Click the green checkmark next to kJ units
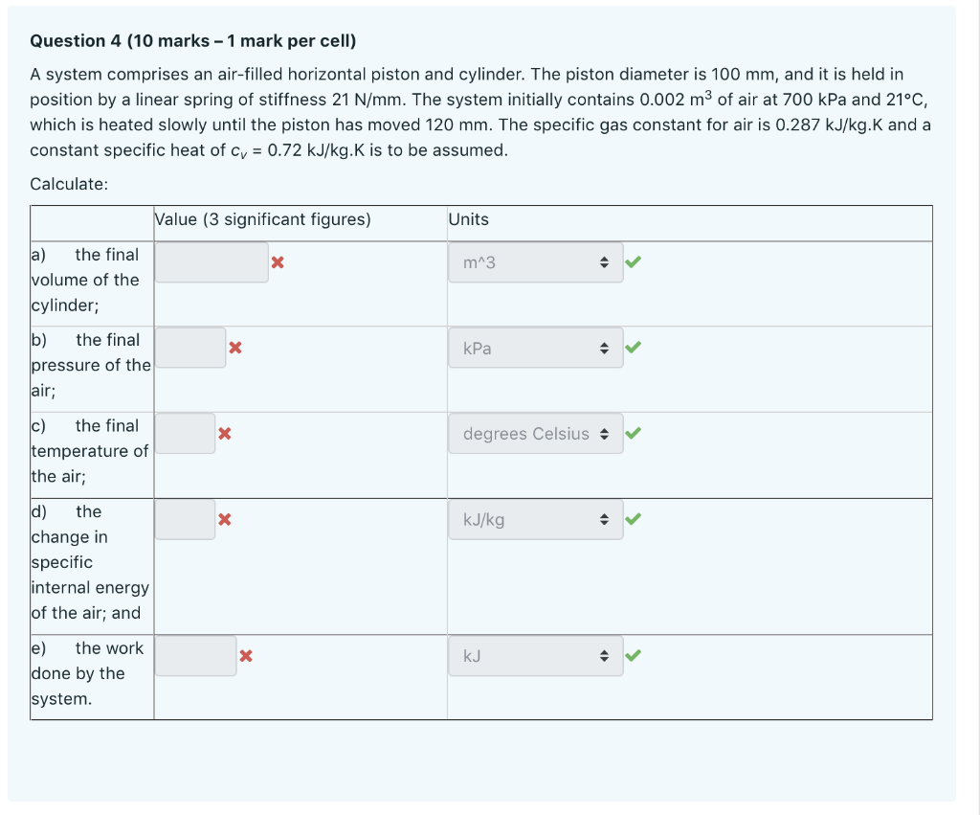Screen dimensions: 980x815 (x=634, y=653)
